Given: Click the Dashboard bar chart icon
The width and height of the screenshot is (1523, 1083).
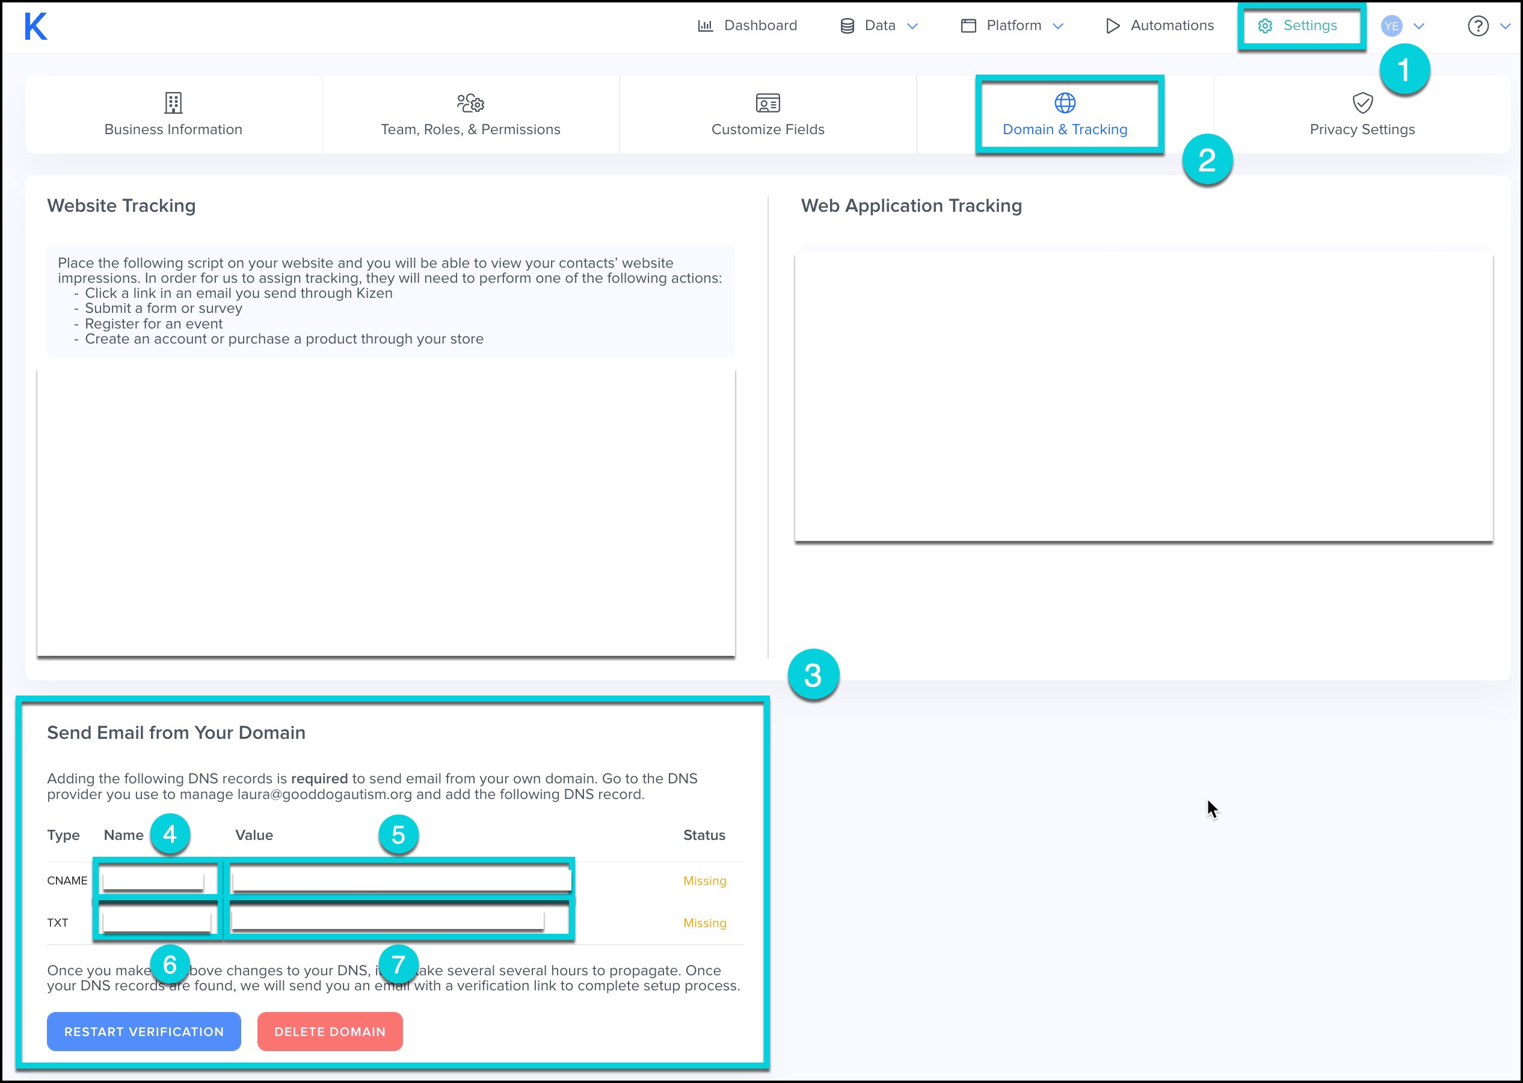Looking at the screenshot, I should (x=704, y=26).
